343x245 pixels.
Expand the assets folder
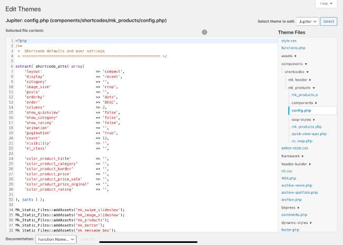click(289, 56)
